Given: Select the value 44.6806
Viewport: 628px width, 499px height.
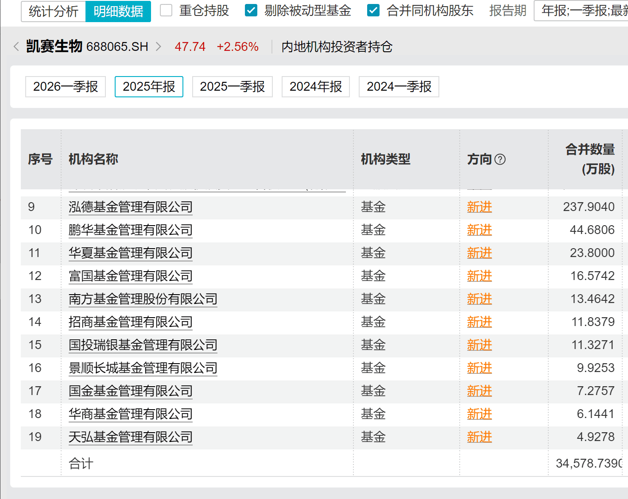Looking at the screenshot, I should (592, 230).
